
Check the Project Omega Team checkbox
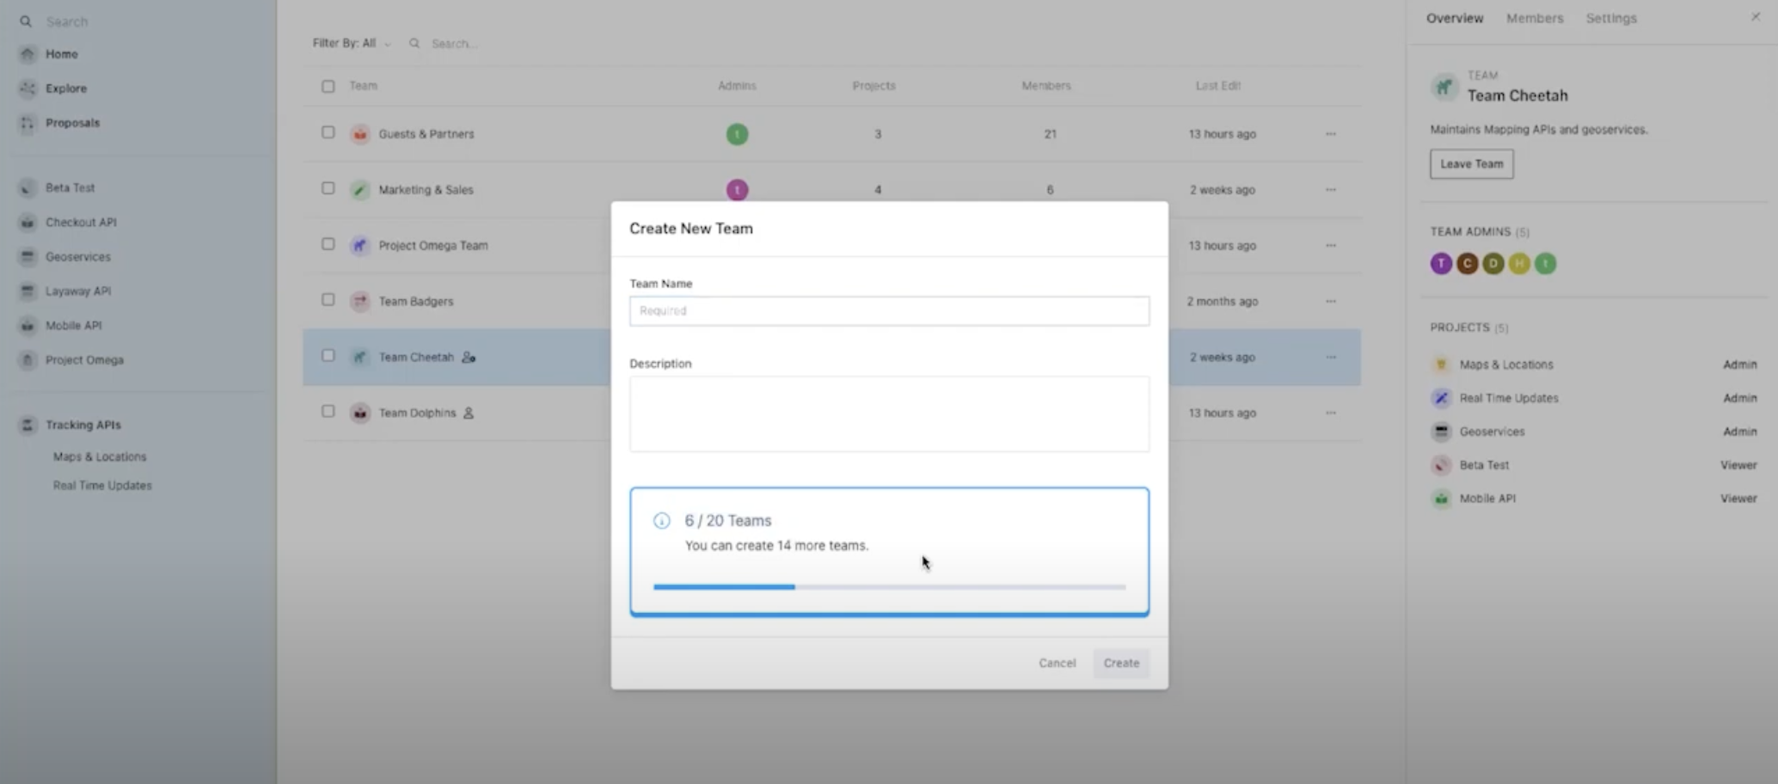(328, 244)
